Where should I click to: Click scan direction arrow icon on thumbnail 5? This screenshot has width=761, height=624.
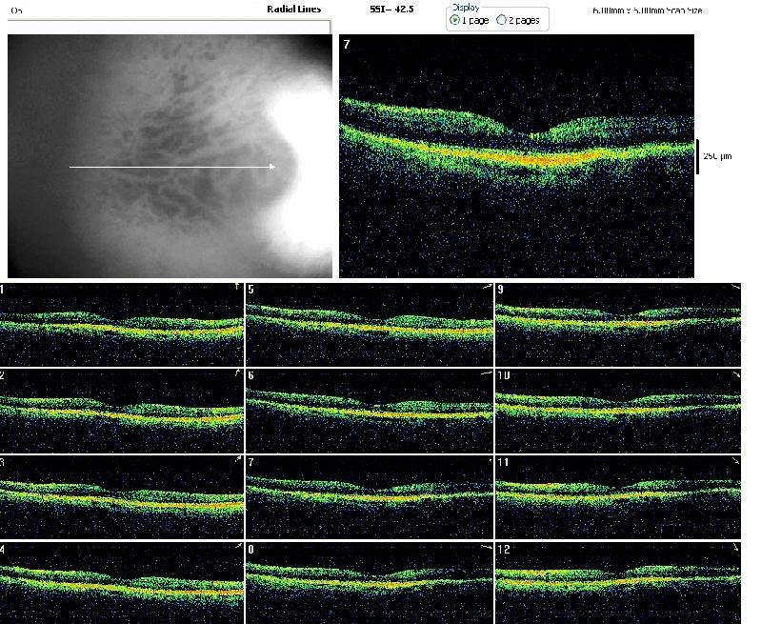pyautogui.click(x=486, y=287)
